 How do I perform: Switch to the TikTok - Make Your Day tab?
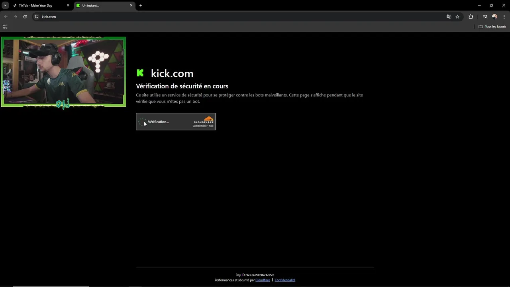[41, 6]
